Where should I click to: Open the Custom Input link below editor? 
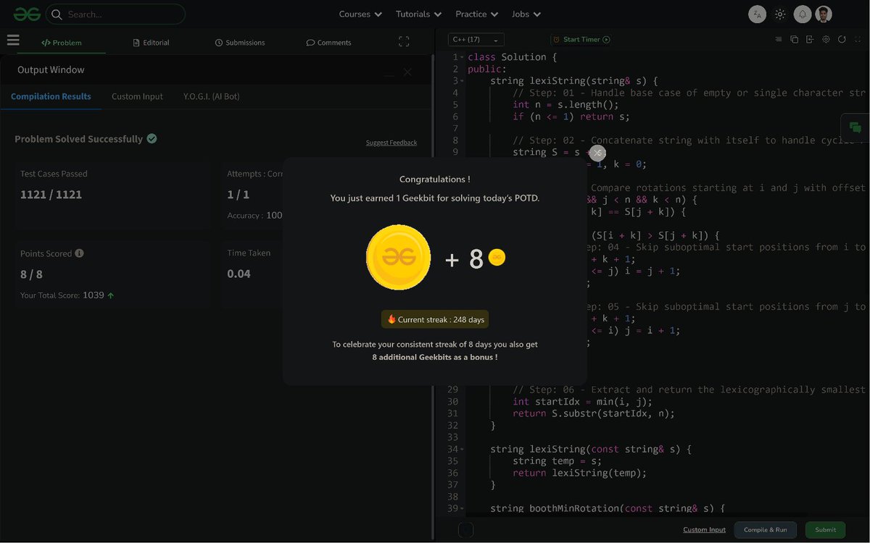coord(704,530)
